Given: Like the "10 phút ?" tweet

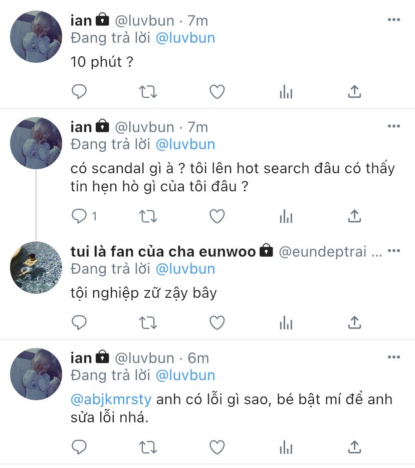Looking at the screenshot, I should (217, 91).
